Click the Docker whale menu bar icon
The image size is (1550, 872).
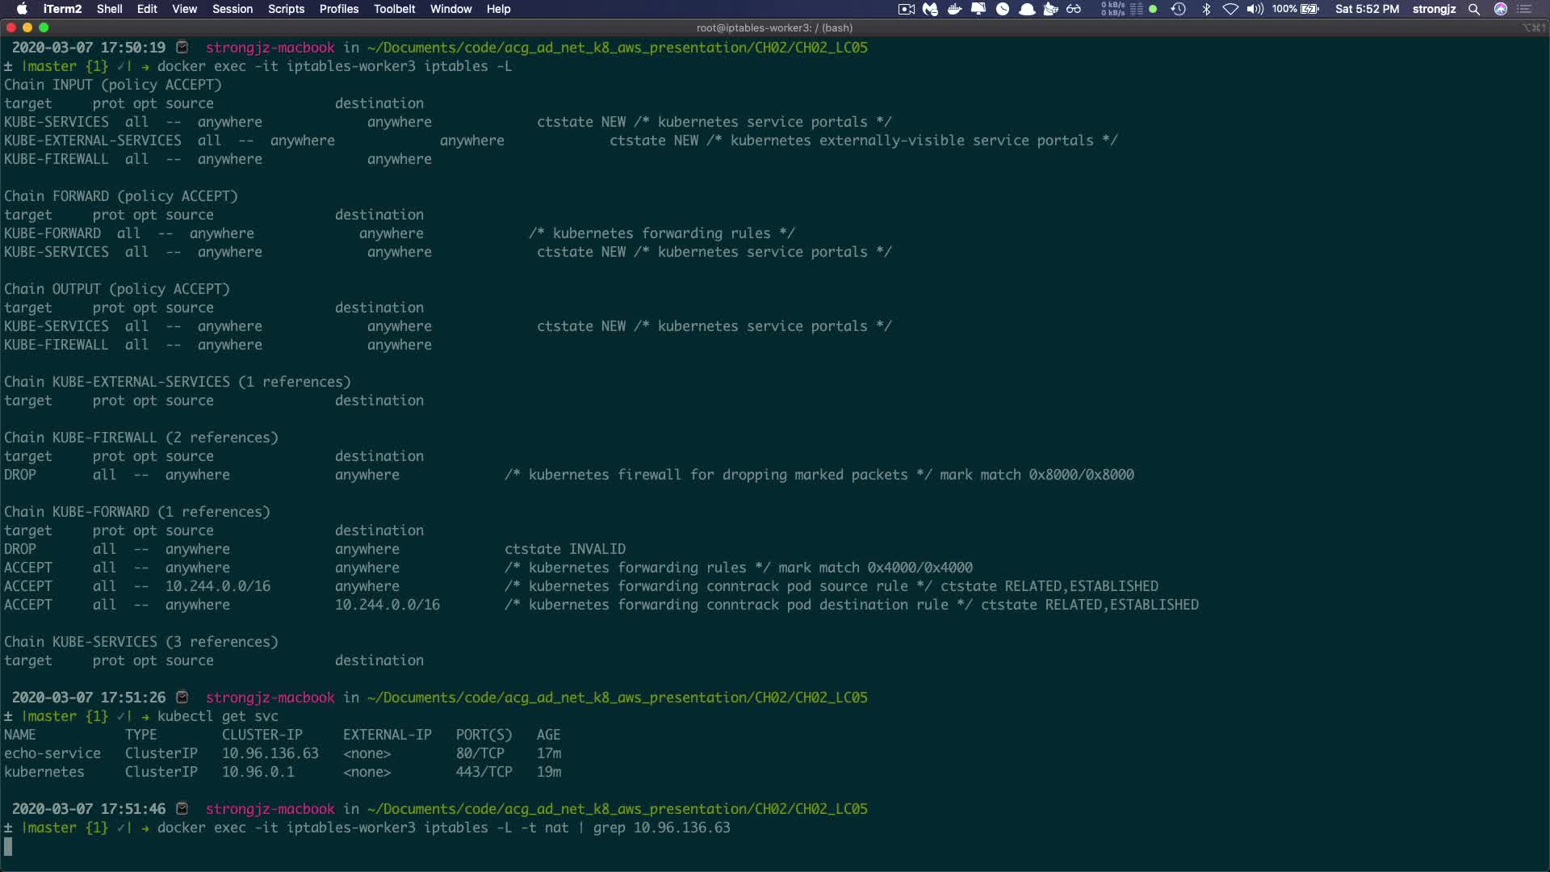954,9
